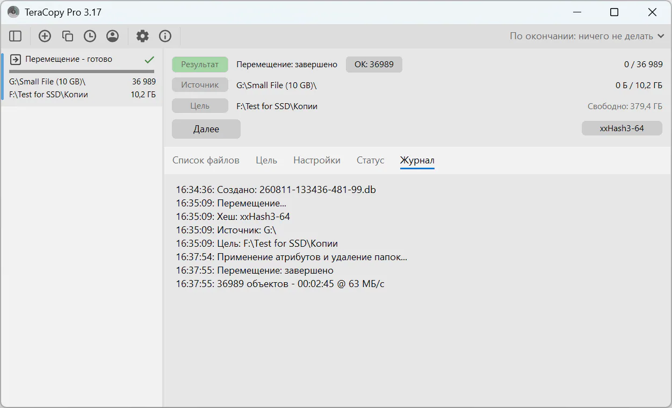Click target path 'F:\Test for SSD\Копии' in details

[x=277, y=106]
